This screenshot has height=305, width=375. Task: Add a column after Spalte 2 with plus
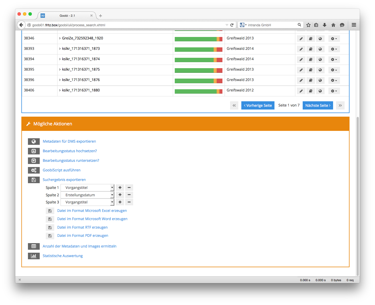point(120,195)
